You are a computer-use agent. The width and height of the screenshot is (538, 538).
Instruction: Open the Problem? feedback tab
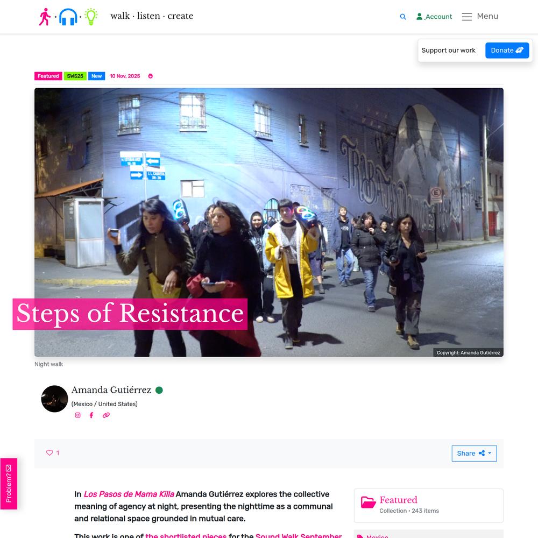click(x=9, y=484)
